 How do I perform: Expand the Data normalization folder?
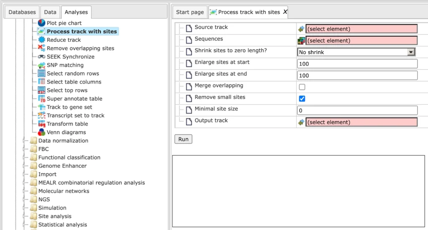(25, 141)
